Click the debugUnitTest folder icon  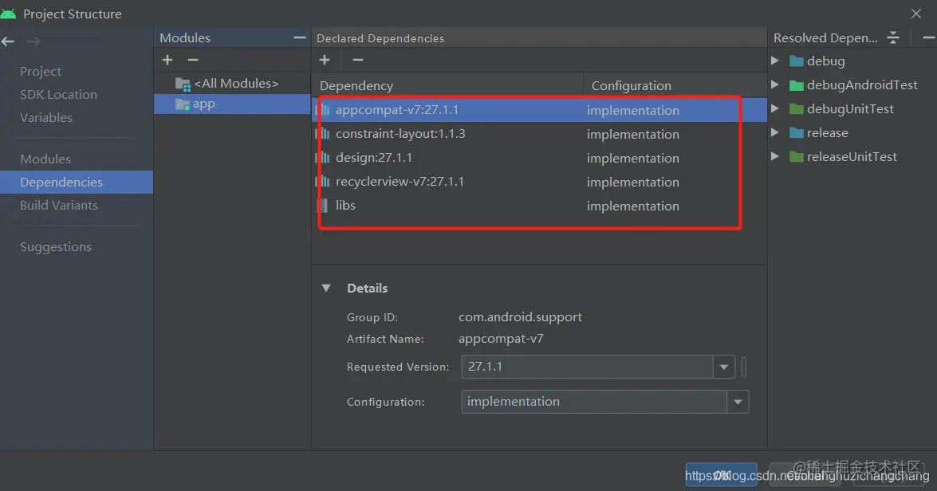(x=797, y=108)
